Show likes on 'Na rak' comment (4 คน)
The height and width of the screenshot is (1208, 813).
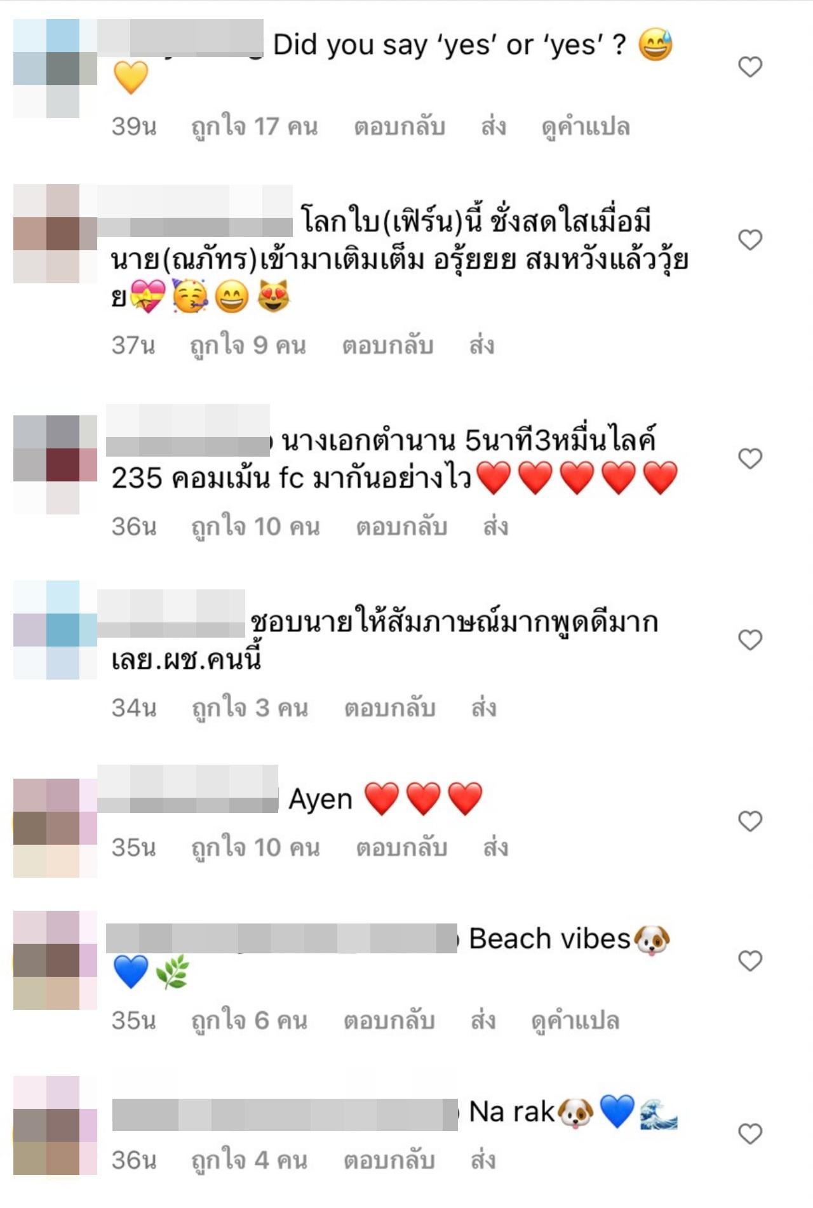250,1161
